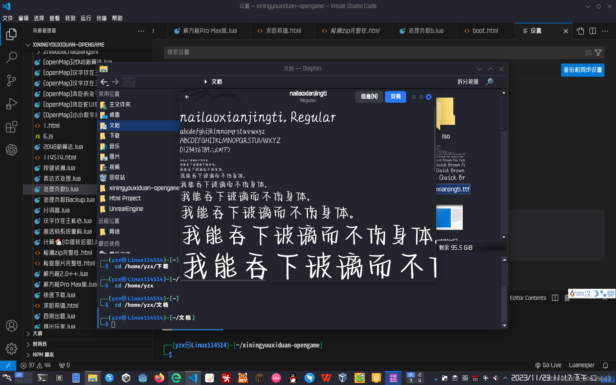Click the notifications bell in status bar
616x385 pixels.
coord(605,365)
